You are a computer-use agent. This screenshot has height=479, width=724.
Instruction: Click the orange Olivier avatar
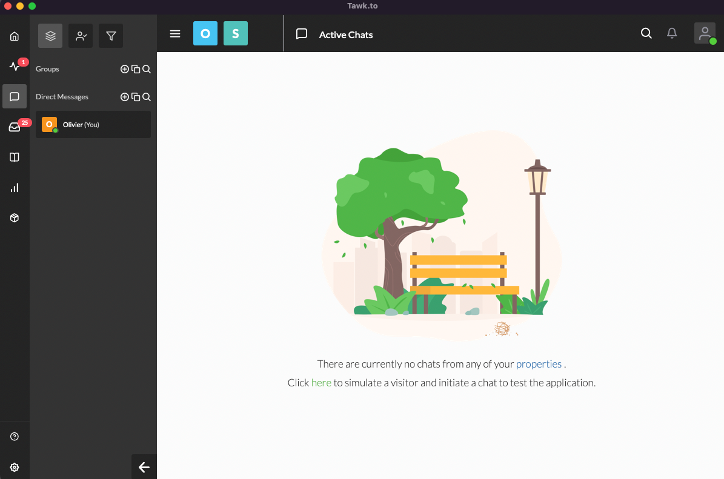pos(50,125)
